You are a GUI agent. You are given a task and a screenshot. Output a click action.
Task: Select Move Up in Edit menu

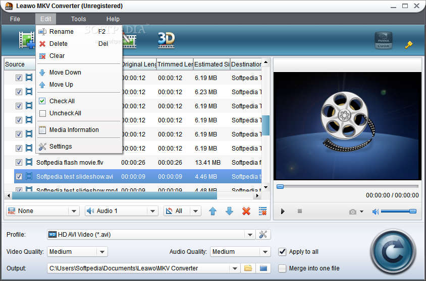(x=79, y=85)
